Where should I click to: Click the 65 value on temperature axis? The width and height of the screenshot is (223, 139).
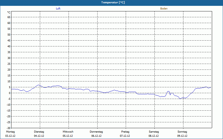click(9, 17)
